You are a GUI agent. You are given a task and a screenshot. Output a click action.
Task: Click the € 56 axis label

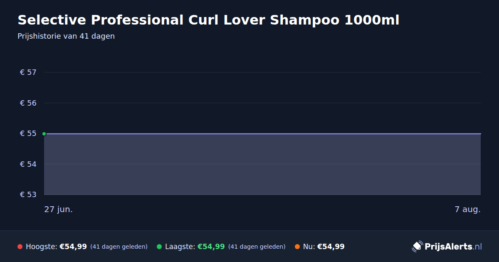pos(28,103)
